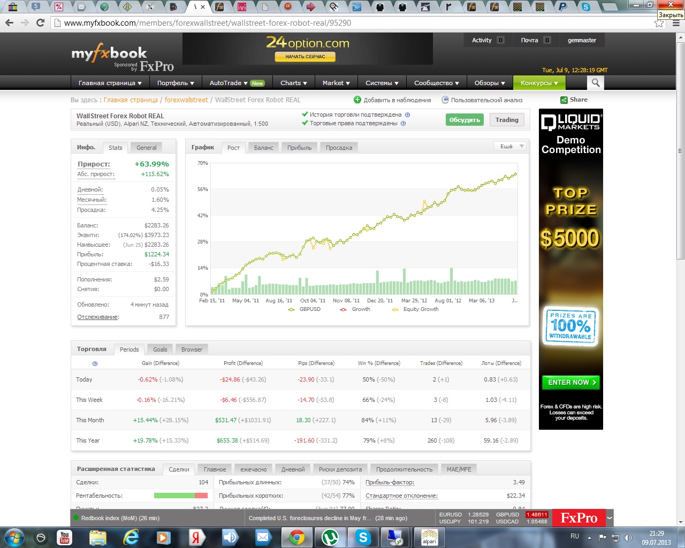Click the green Share icon
685x548 pixels.
coord(564,100)
